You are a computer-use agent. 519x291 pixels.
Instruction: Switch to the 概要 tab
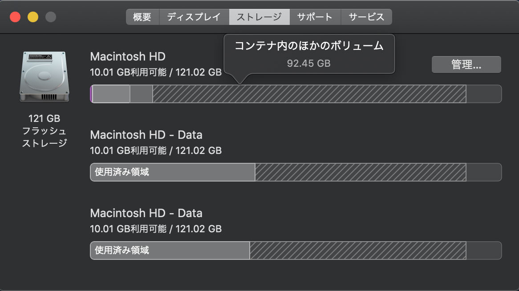tap(142, 17)
